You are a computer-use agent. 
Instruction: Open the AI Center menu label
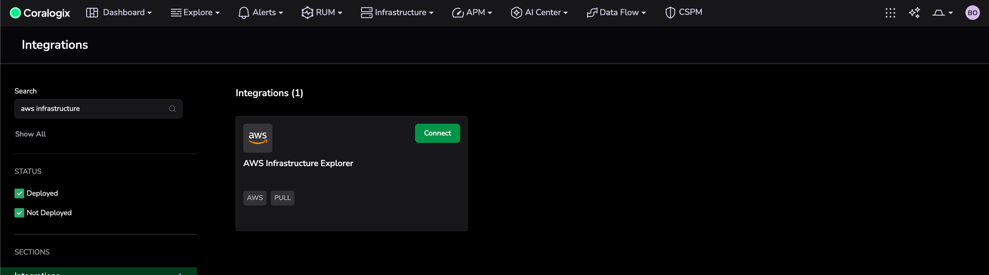(543, 12)
